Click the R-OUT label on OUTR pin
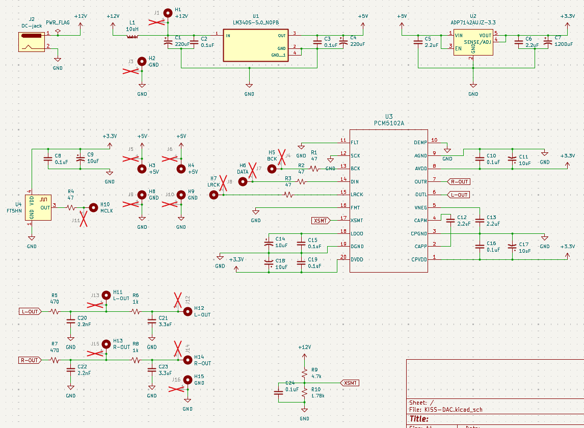 [x=459, y=182]
